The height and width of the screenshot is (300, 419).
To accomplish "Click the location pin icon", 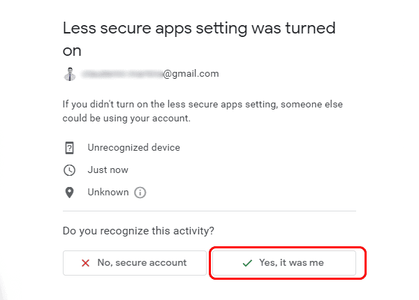I will point(68,192).
